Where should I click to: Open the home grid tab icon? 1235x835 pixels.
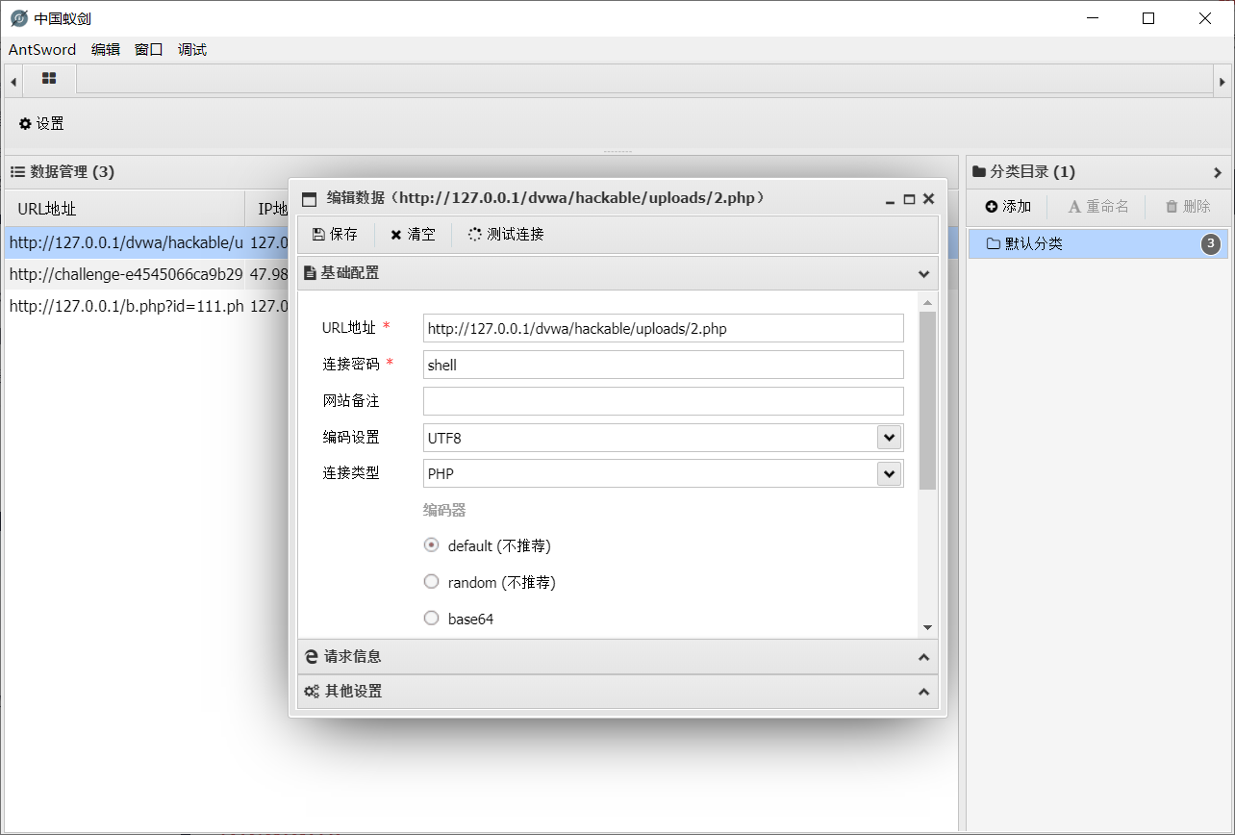49,78
